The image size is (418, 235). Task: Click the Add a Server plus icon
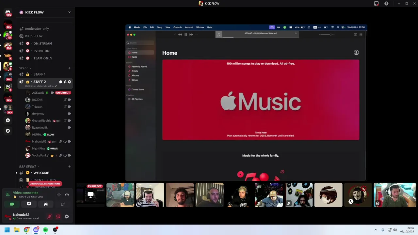pyautogui.click(x=8, y=120)
